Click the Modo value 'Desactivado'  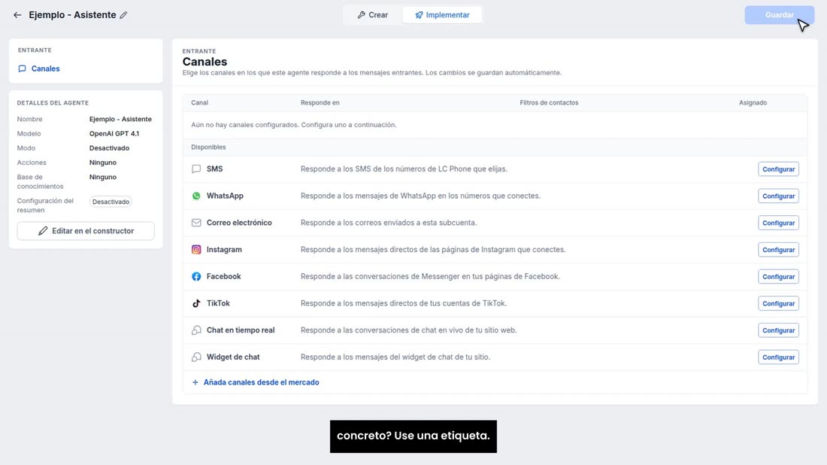109,148
